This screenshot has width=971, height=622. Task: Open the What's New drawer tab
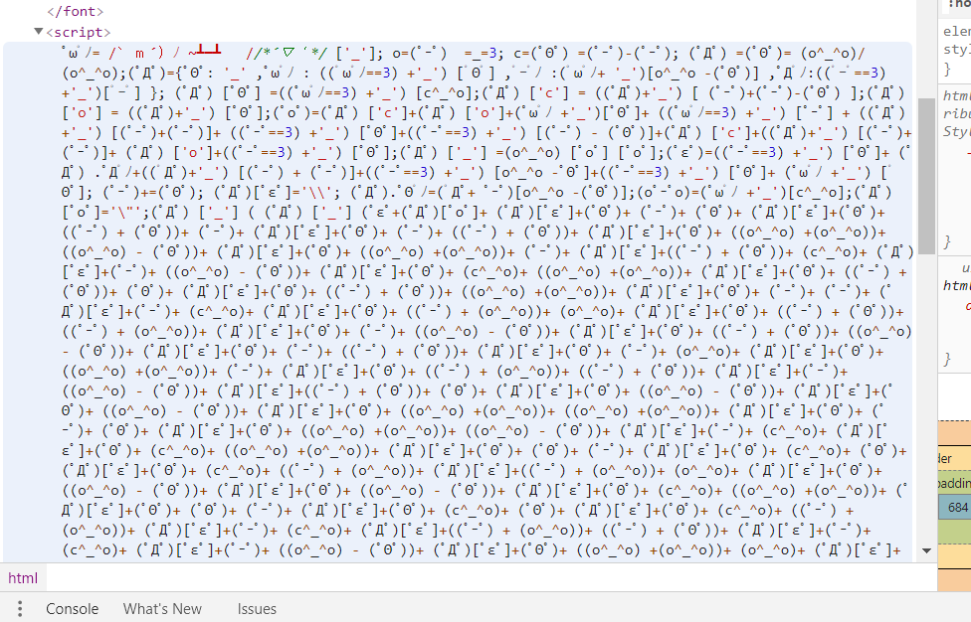tap(162, 609)
